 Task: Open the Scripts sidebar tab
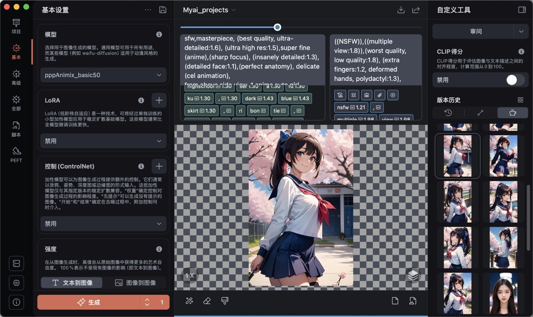click(x=16, y=128)
